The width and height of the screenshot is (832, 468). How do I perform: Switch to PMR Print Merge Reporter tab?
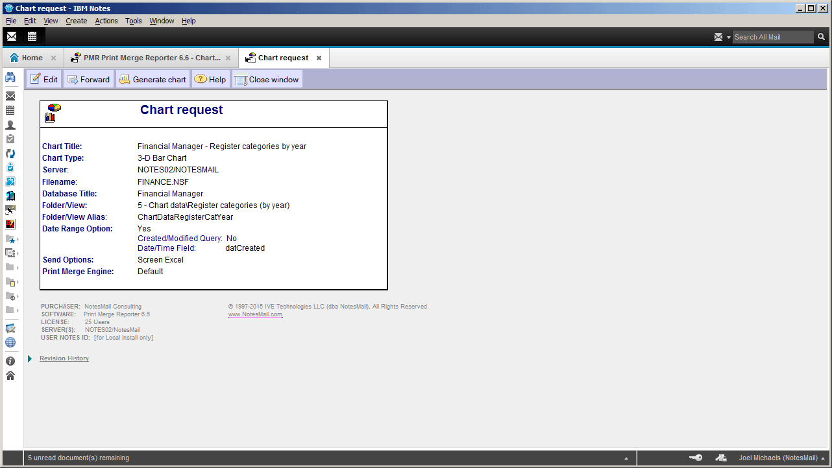pos(151,58)
